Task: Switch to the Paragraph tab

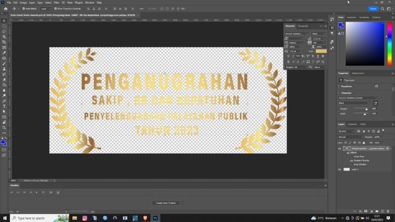Action: [x=303, y=26]
